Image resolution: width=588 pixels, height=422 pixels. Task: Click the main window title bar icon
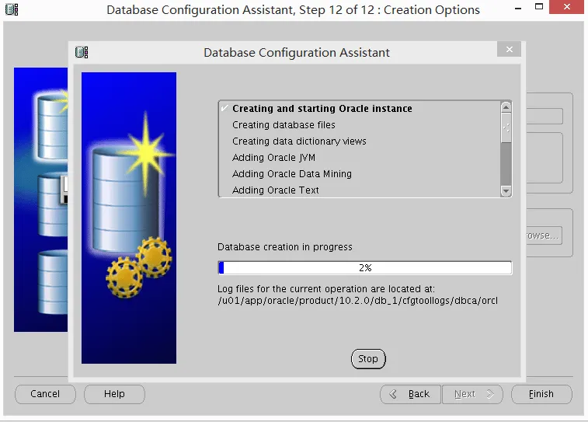coord(12,9)
